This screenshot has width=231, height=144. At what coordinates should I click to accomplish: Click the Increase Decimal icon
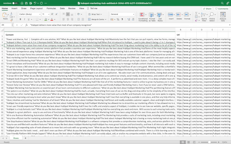click(x=129, y=19)
